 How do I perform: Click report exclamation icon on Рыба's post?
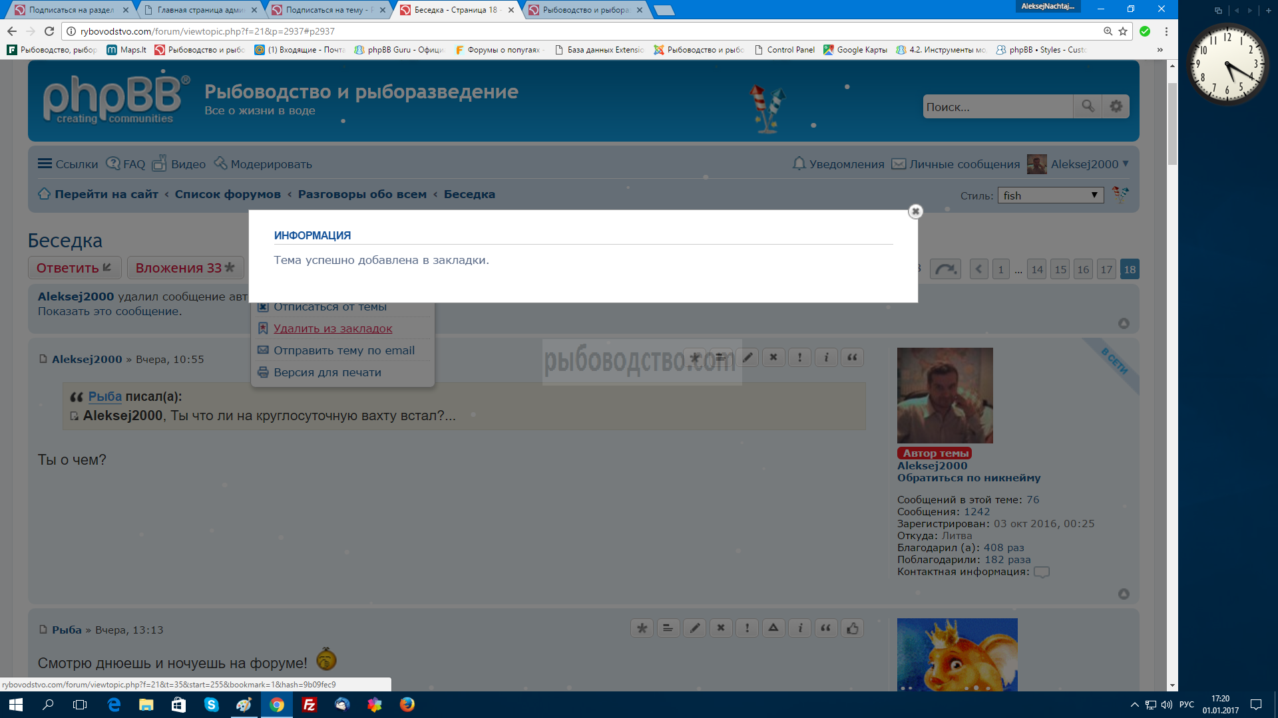coord(747,628)
